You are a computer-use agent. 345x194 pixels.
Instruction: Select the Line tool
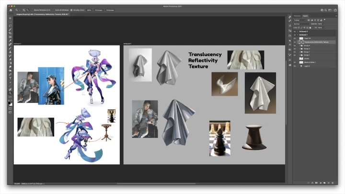tap(10, 86)
